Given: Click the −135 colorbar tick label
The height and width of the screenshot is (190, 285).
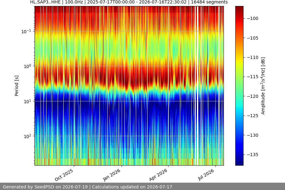Looking at the screenshot, I should pyautogui.click(x=253, y=155).
